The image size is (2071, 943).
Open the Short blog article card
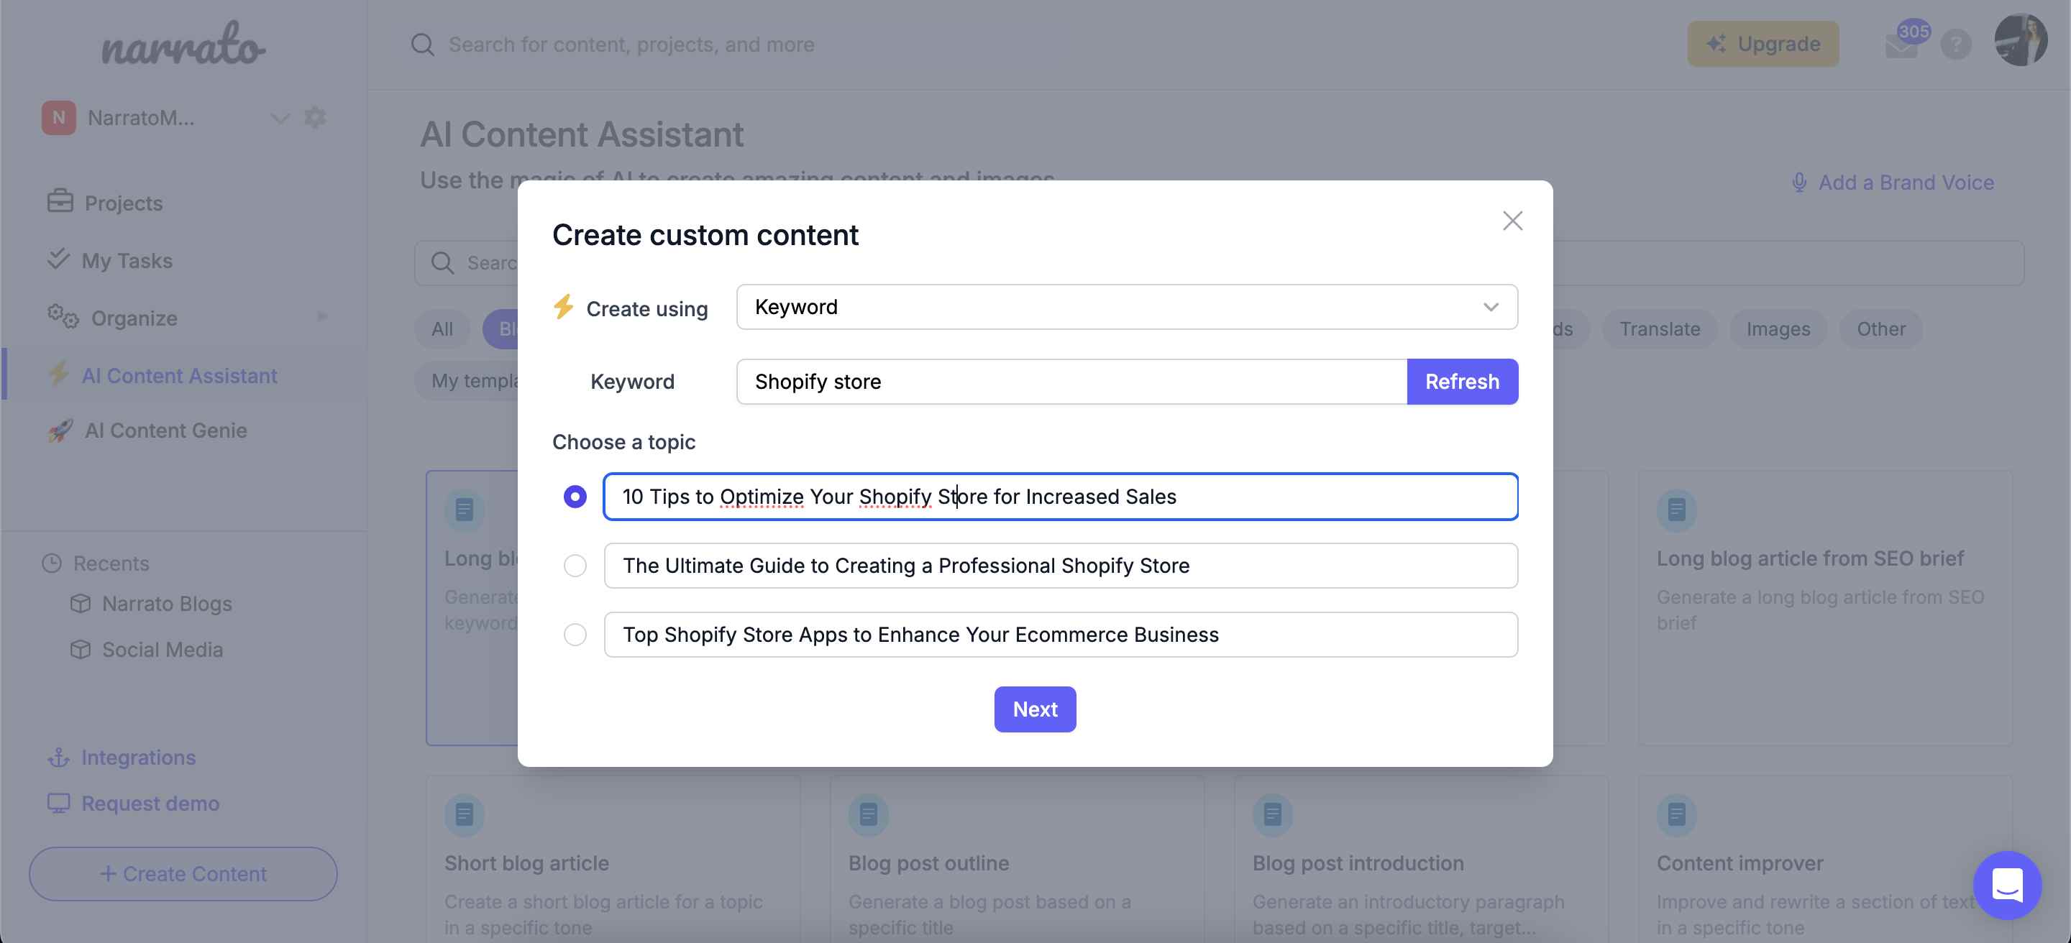coord(613,859)
